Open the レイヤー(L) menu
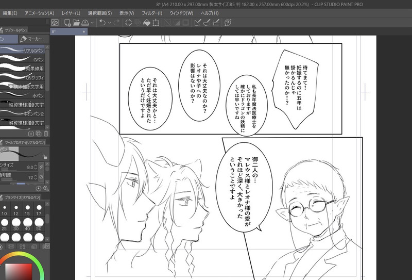 pyautogui.click(x=71, y=13)
